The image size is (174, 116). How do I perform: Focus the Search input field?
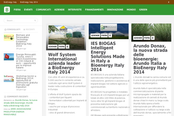pyautogui.click(x=21, y=21)
